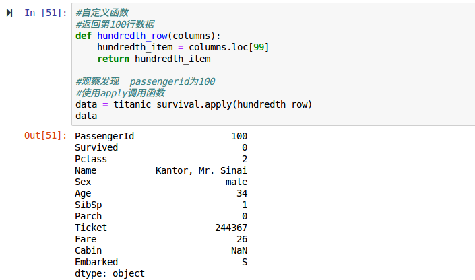Image resolution: width=475 pixels, height=280 pixels.
Task: Click the comment '#使用apply调用函数'
Action: point(120,93)
